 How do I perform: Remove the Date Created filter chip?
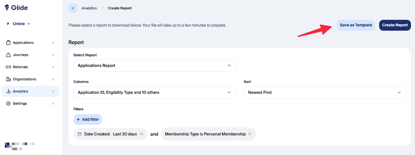[x=142, y=134]
